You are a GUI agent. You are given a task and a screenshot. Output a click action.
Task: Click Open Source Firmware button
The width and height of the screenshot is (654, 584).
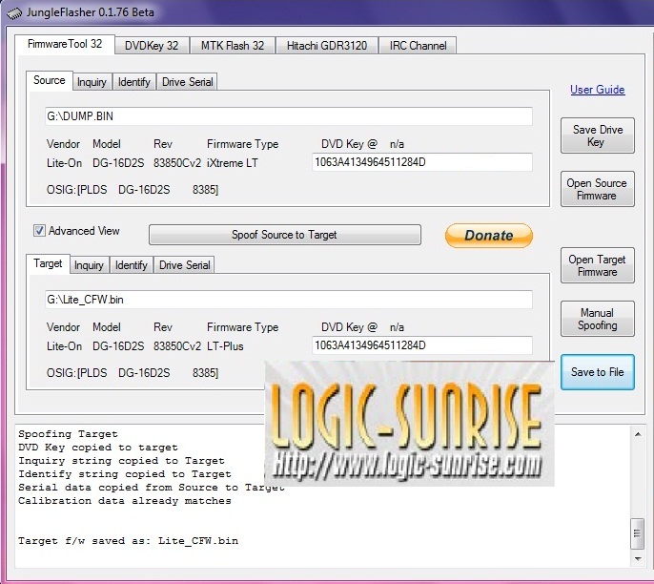[597, 189]
